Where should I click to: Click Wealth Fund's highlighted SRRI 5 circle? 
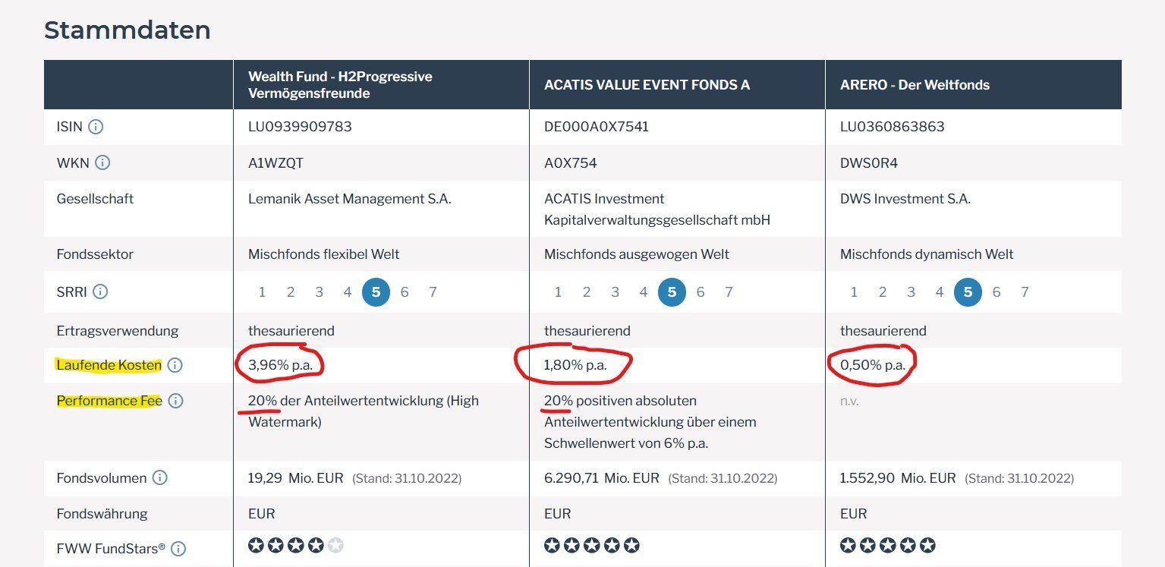pyautogui.click(x=376, y=292)
